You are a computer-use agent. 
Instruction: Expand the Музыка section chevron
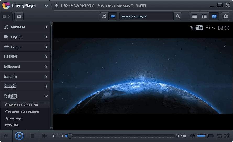click(x=46, y=27)
